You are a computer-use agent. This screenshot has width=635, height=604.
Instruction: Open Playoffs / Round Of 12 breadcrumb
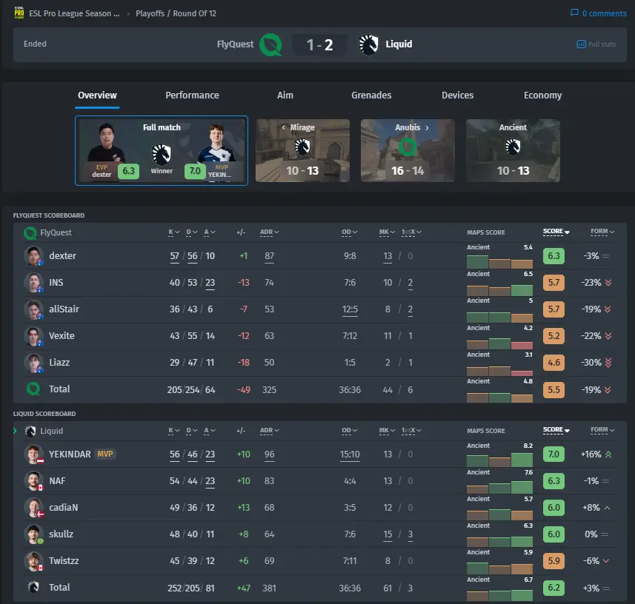point(176,13)
